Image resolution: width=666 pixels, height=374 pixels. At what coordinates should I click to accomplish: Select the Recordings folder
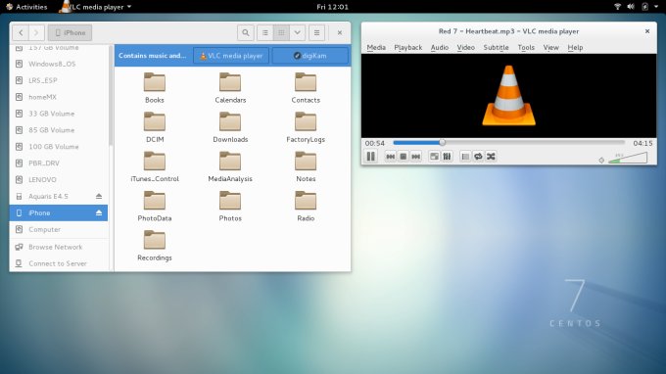pos(155,246)
